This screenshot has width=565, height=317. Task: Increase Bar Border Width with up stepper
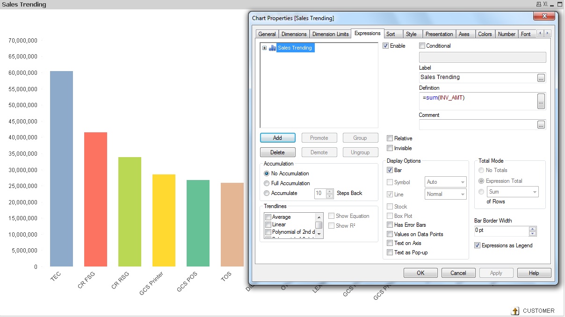tap(532, 229)
